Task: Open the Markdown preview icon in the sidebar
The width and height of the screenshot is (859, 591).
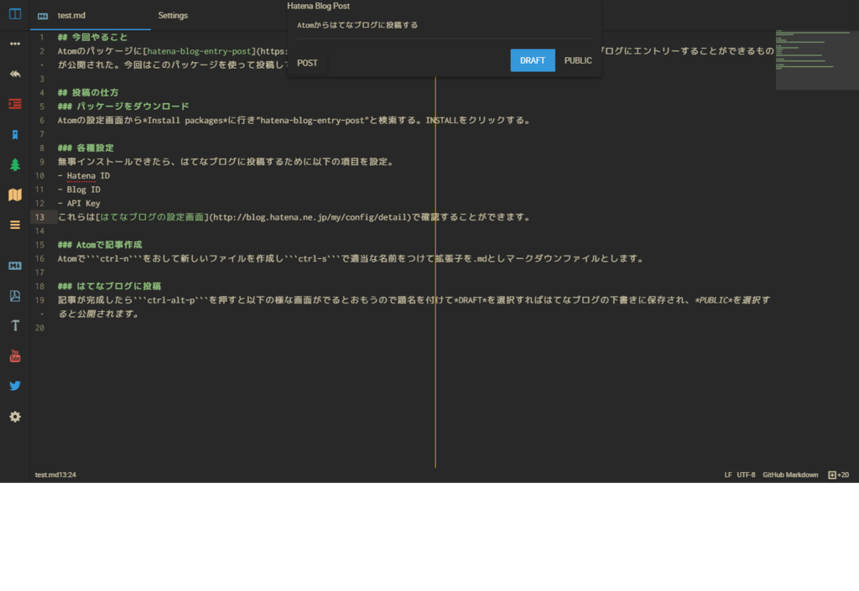Action: coord(15,266)
